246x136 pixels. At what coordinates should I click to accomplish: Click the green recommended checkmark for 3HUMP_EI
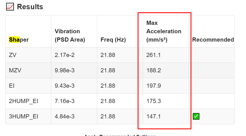196,116
